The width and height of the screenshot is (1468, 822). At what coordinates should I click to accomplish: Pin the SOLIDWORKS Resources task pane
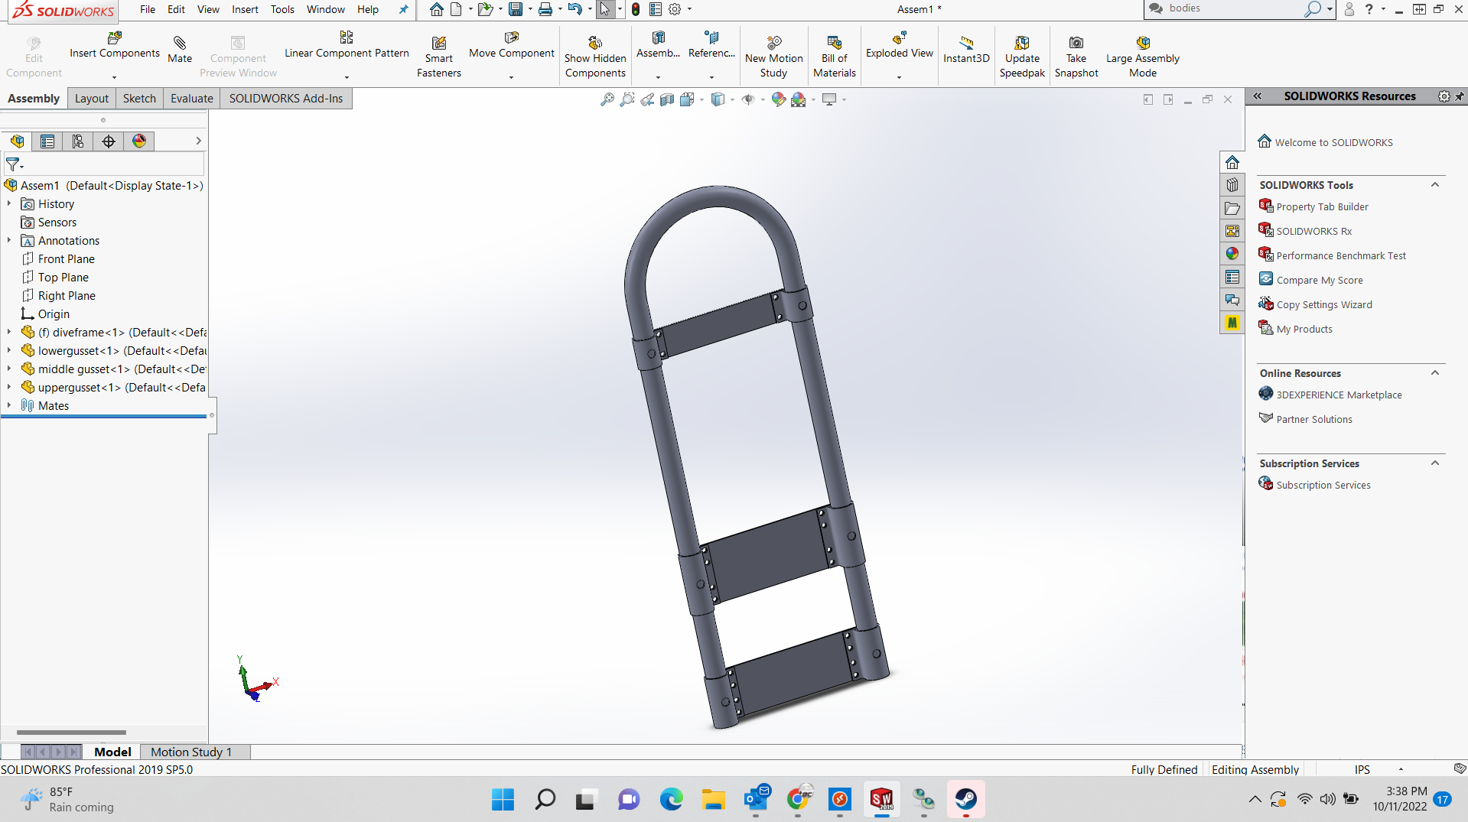click(1459, 96)
